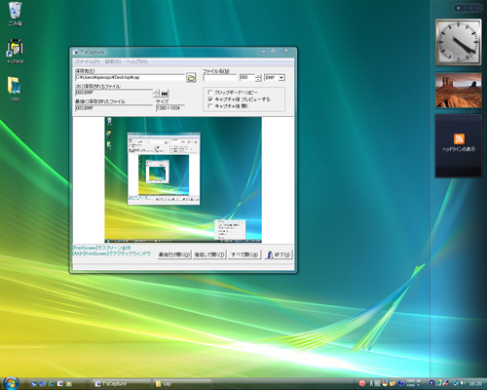Click the volume speaker tray icon

point(462,383)
